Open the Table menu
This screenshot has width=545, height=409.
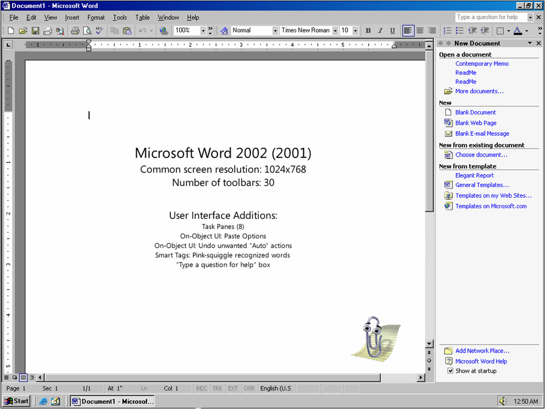[x=142, y=17]
